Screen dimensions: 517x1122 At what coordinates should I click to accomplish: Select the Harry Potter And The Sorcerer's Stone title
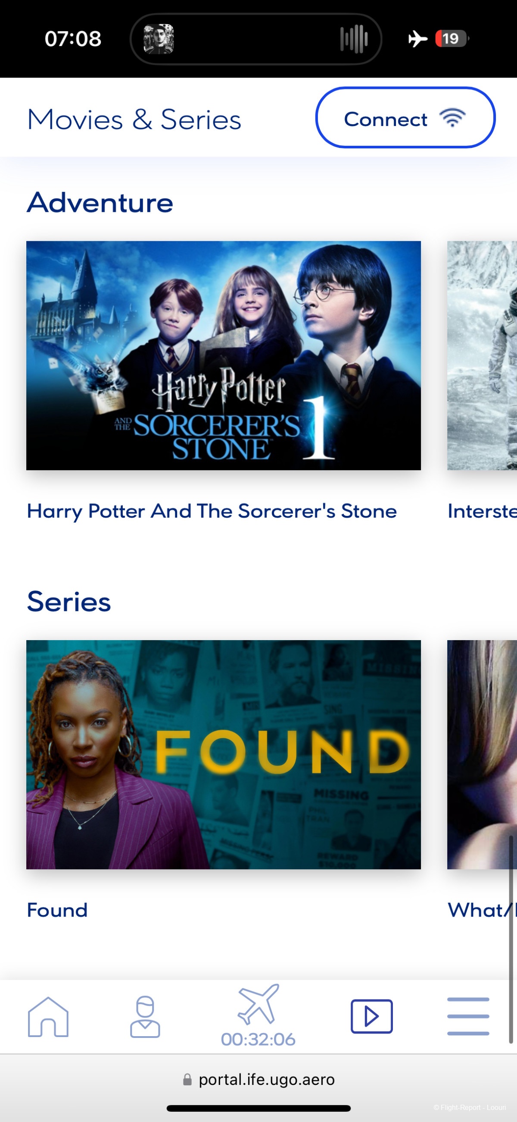click(212, 511)
